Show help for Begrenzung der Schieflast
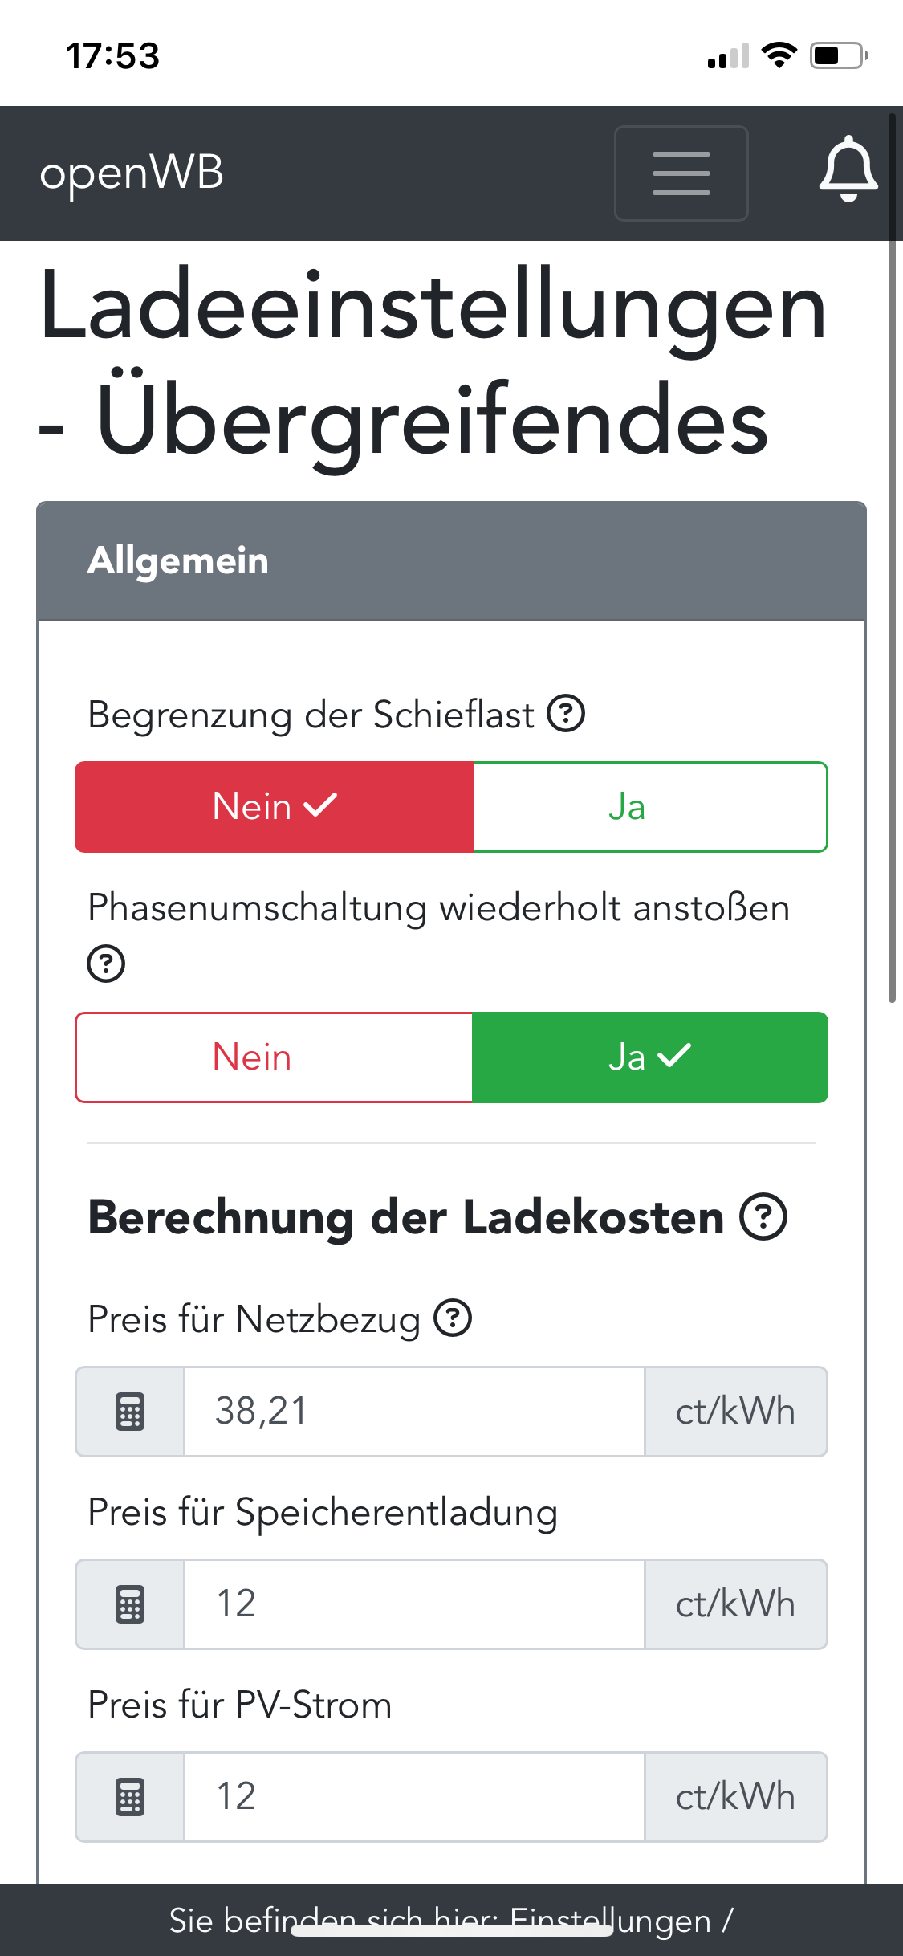 tap(566, 713)
